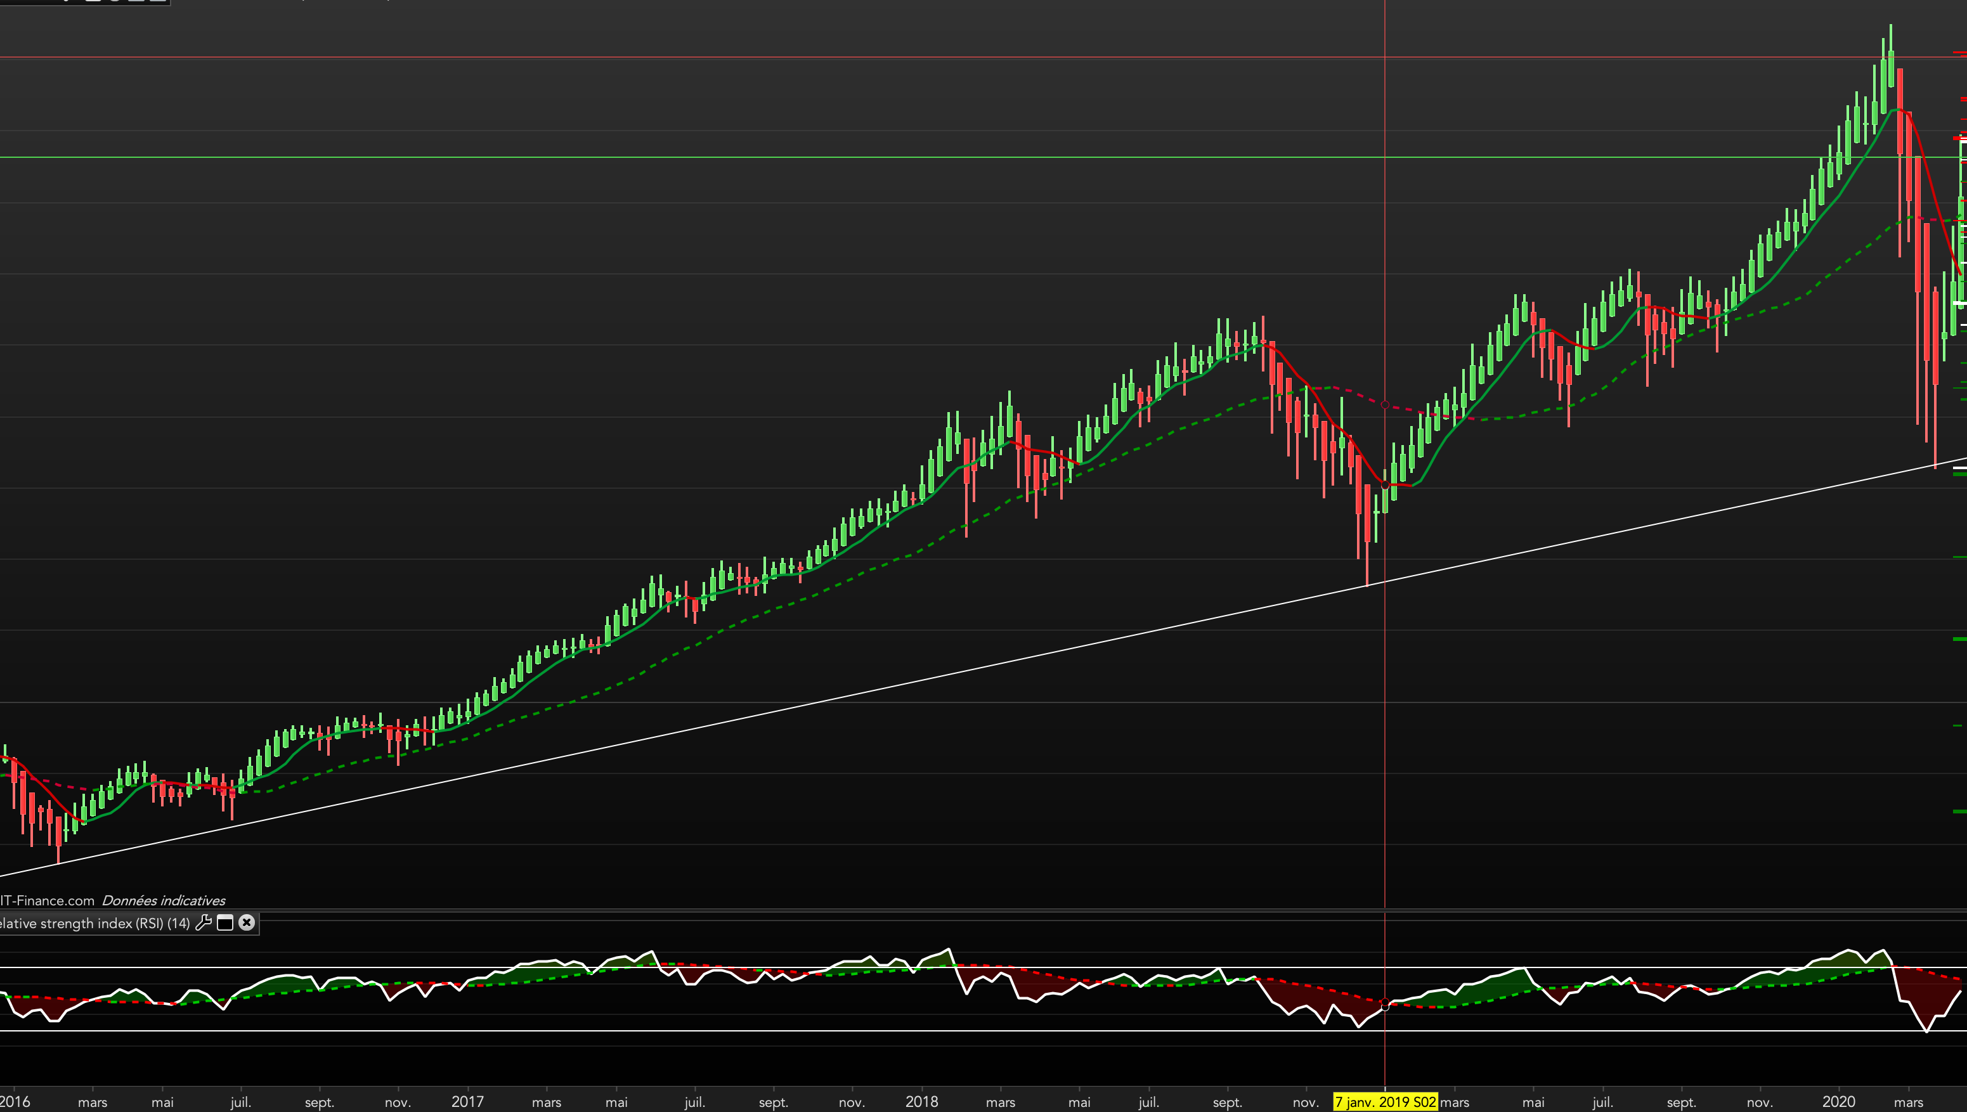Click the panel divider above RSI
The image size is (1967, 1112).
(917, 910)
